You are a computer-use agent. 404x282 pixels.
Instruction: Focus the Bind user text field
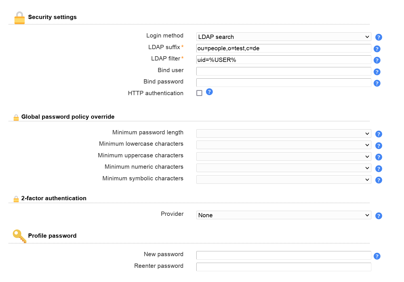pyautogui.click(x=283, y=71)
